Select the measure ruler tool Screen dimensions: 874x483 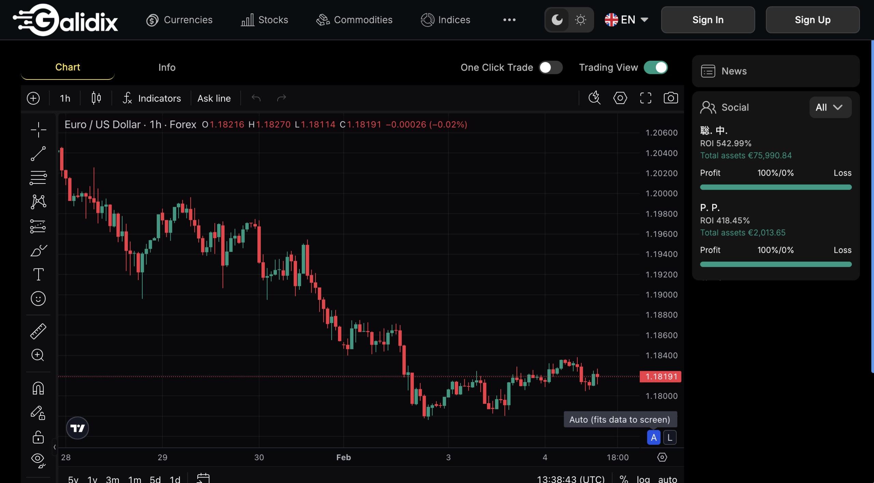pos(38,330)
